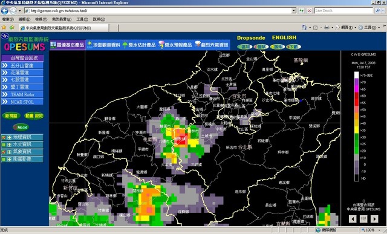Expand the 水文資訊 plus node

pos(9,145)
